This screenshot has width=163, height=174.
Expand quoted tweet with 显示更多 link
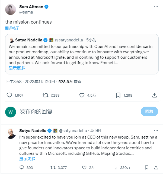(17, 68)
